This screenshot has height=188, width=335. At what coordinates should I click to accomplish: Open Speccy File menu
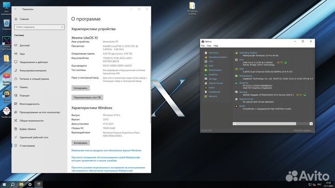point(203,46)
